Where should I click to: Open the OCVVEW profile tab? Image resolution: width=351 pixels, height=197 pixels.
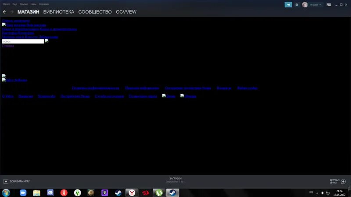126,12
